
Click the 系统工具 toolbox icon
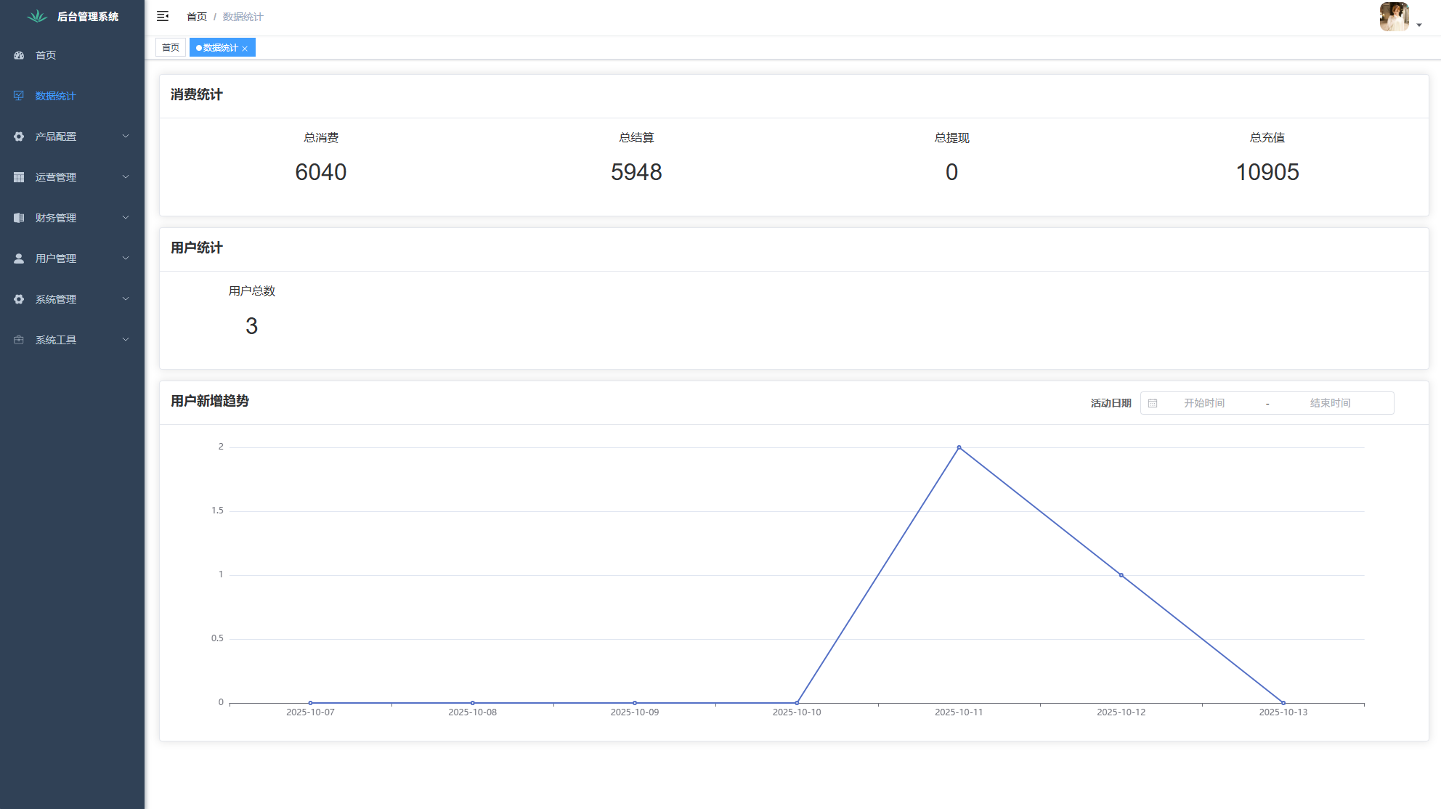point(19,340)
